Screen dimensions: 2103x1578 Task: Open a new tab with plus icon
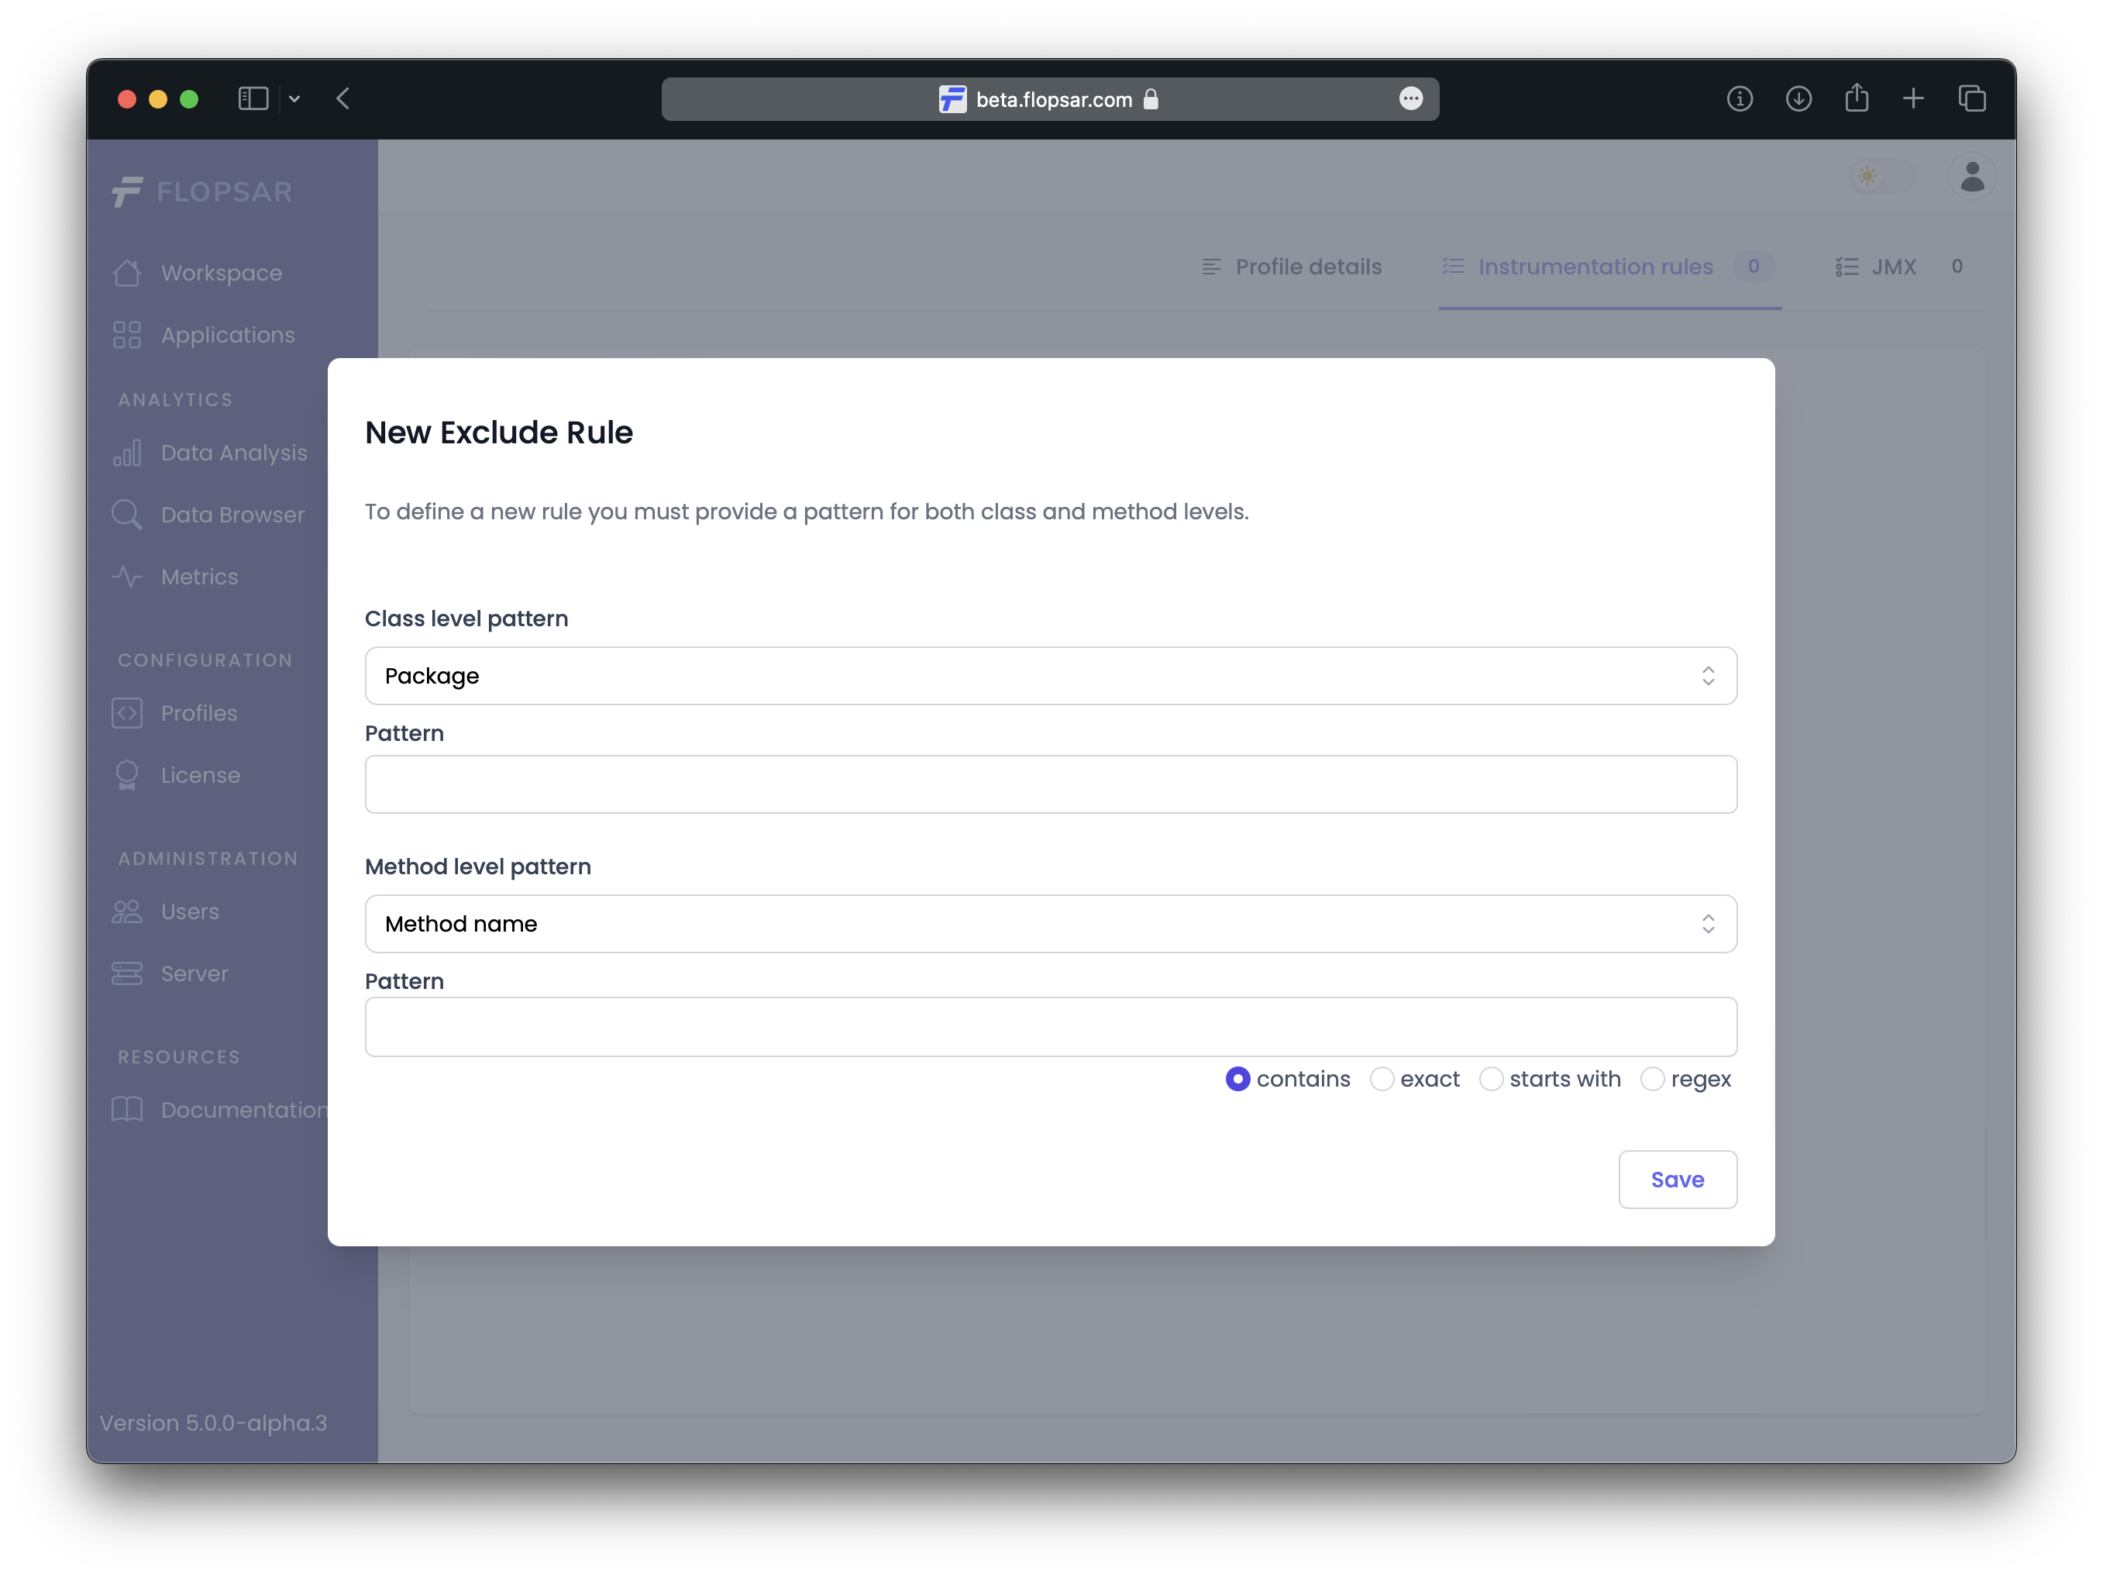tap(1914, 99)
